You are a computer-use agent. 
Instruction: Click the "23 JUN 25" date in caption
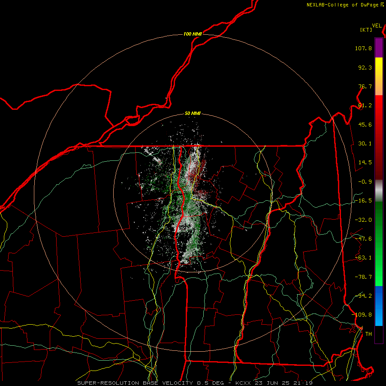[272, 383]
